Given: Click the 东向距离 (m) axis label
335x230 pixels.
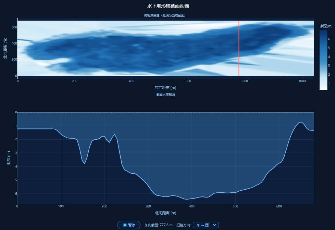Looking at the screenshot, I should tap(165, 88).
